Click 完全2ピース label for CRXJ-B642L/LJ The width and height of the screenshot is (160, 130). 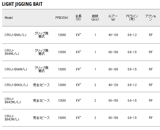[41, 85]
